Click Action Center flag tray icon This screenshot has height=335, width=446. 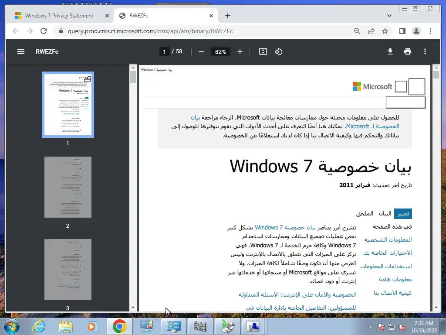click(x=381, y=327)
